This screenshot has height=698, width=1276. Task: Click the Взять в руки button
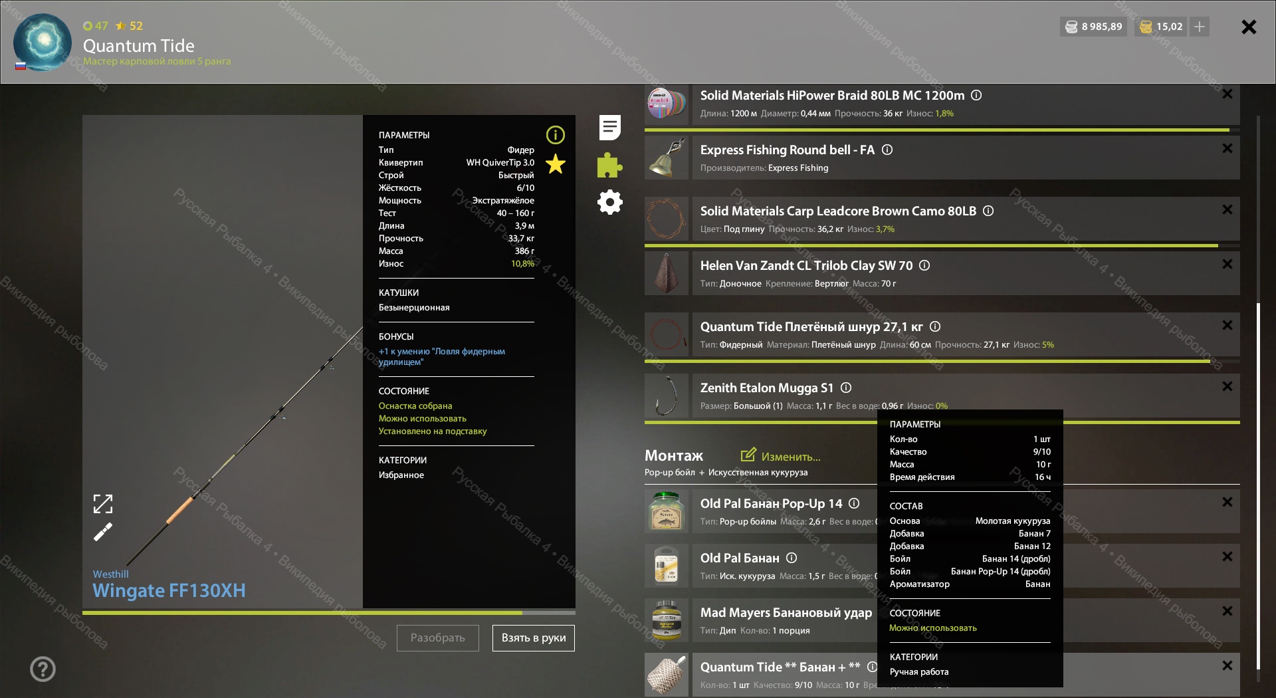pos(534,638)
